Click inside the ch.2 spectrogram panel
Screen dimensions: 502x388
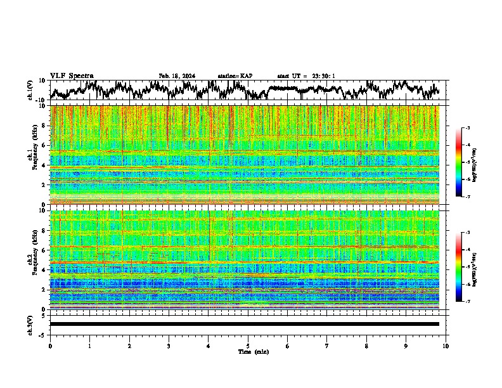tap(245, 260)
